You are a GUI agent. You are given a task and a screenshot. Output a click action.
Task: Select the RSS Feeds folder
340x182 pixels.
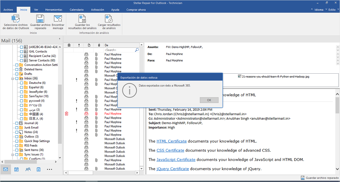tap(31, 146)
